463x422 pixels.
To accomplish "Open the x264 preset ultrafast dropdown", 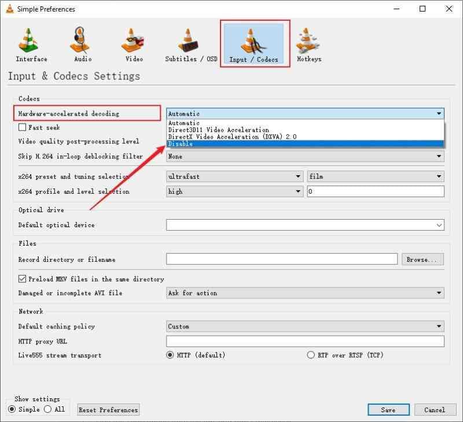I will (234, 176).
